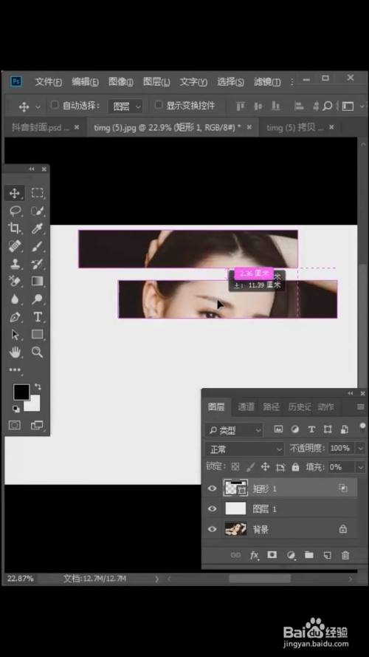Toggle Quick Mask mode
Image resolution: width=369 pixels, height=657 pixels.
[15, 425]
